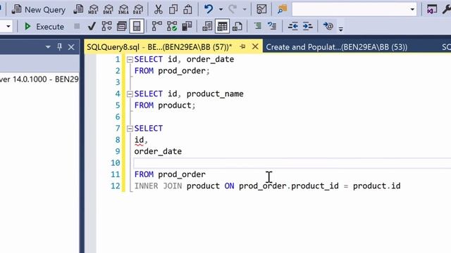The height and width of the screenshot is (253, 451).
Task: Open Query Options dialog icon
Action: (122, 27)
